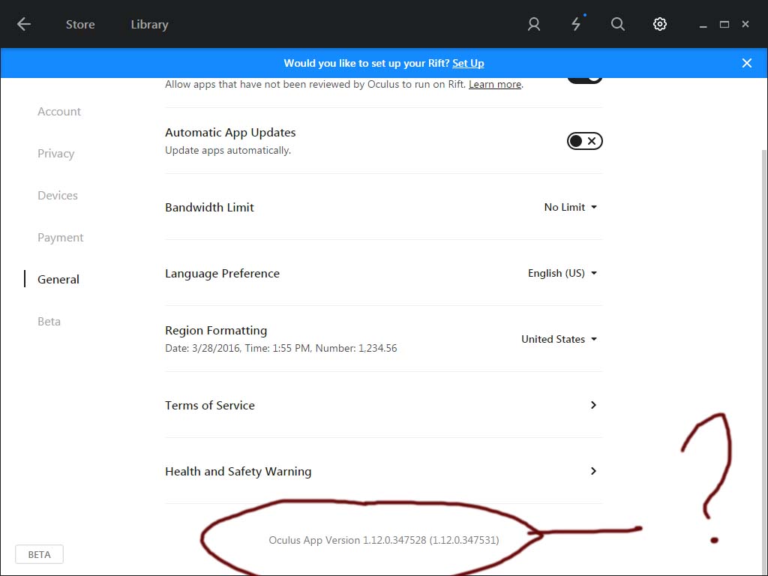Click the Terms of Service label
Image resolution: width=768 pixels, height=576 pixels.
click(210, 405)
